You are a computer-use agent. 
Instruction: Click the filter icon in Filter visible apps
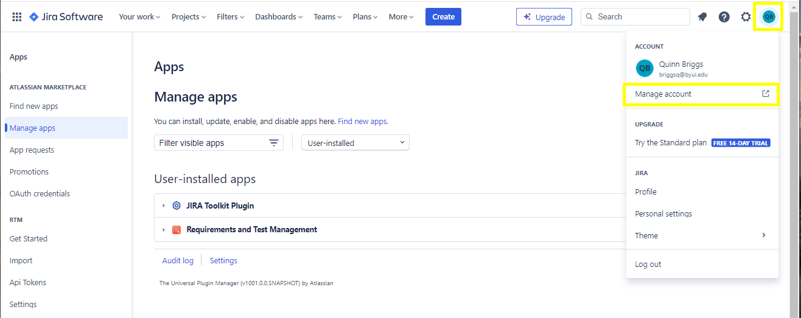click(x=274, y=143)
